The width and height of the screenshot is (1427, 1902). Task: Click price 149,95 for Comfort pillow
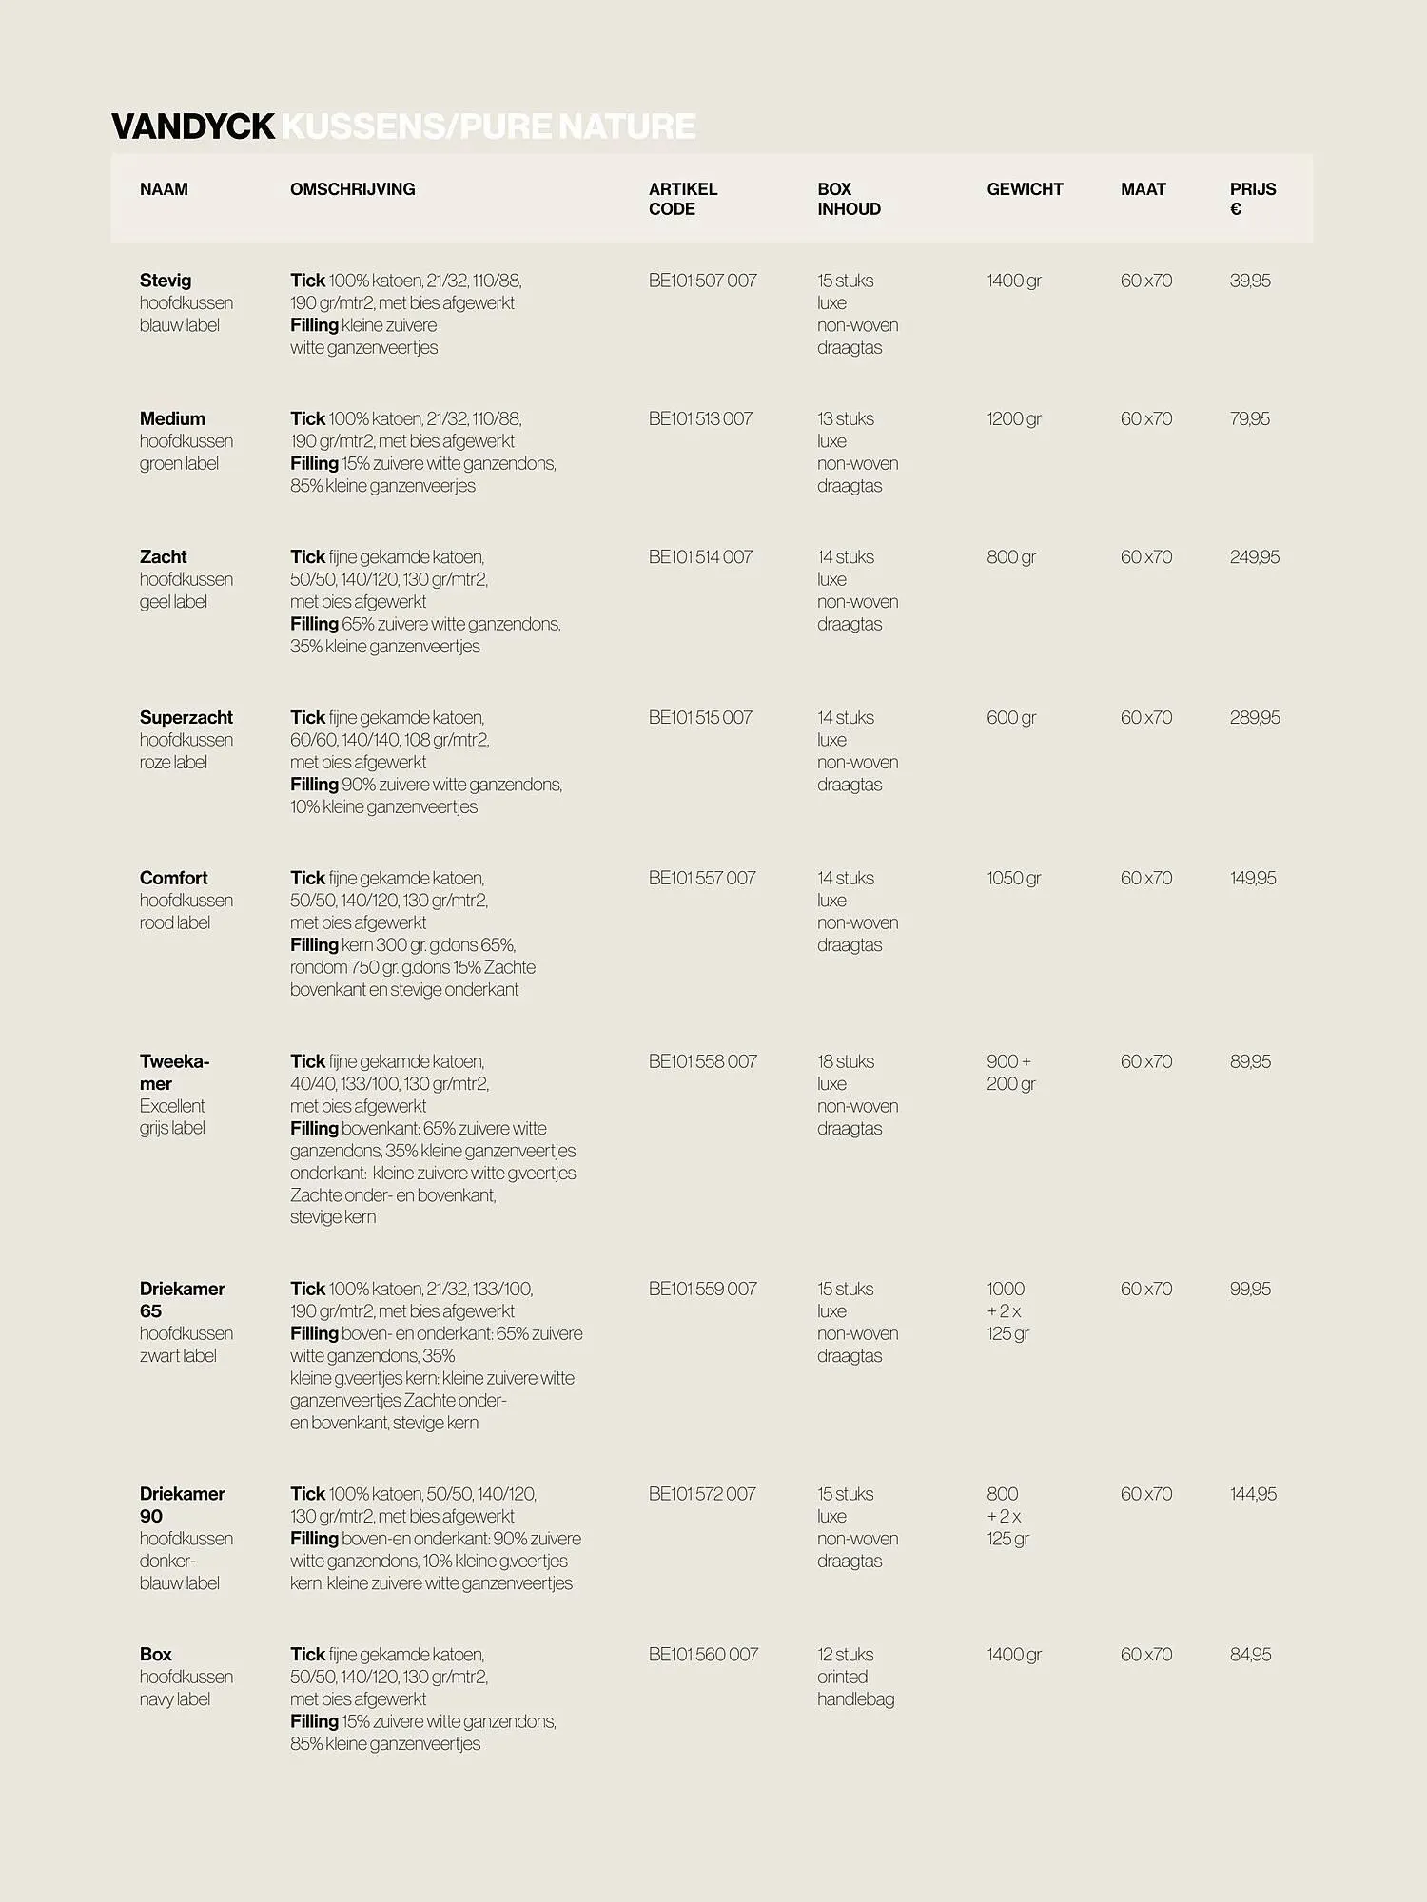pos(1252,879)
